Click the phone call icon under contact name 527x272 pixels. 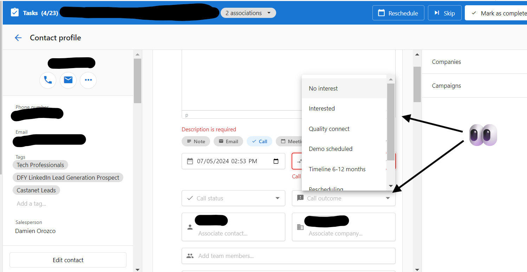(48, 80)
